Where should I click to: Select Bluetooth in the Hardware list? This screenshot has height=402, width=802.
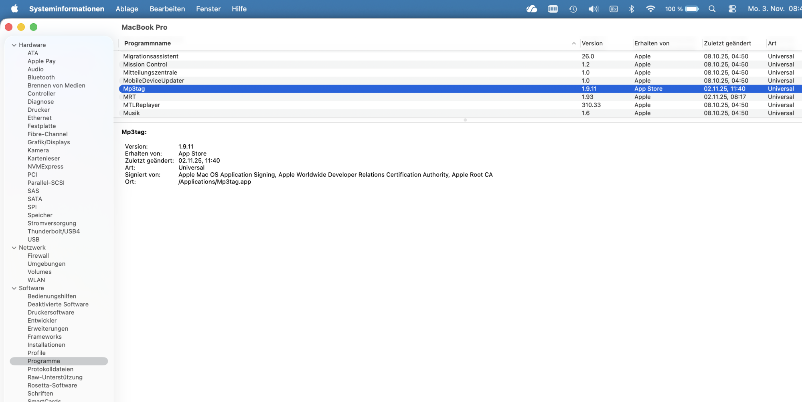point(41,77)
